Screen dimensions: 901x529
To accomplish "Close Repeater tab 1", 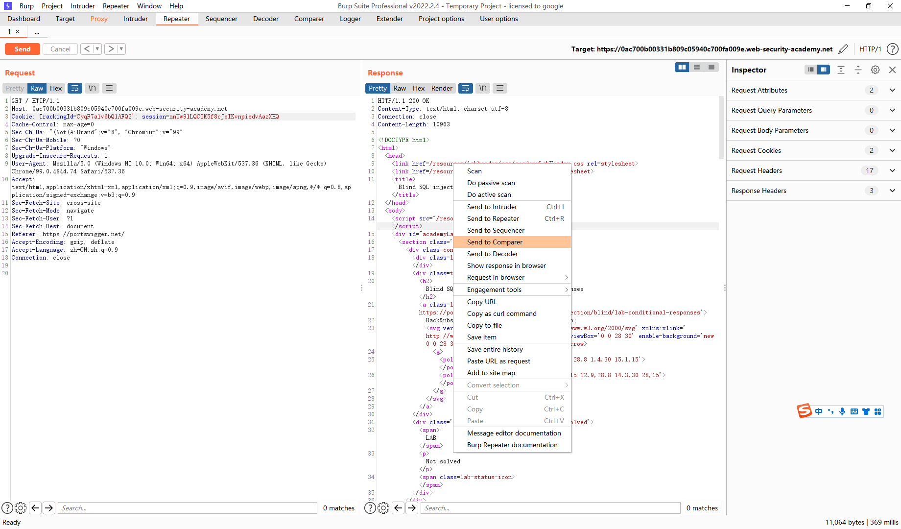I will click(18, 31).
